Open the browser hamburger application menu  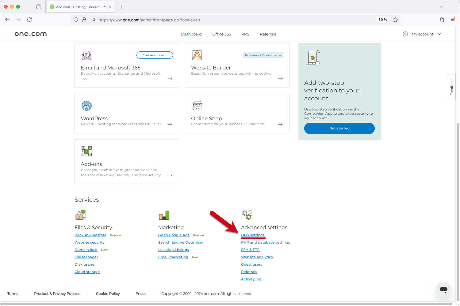[x=453, y=20]
